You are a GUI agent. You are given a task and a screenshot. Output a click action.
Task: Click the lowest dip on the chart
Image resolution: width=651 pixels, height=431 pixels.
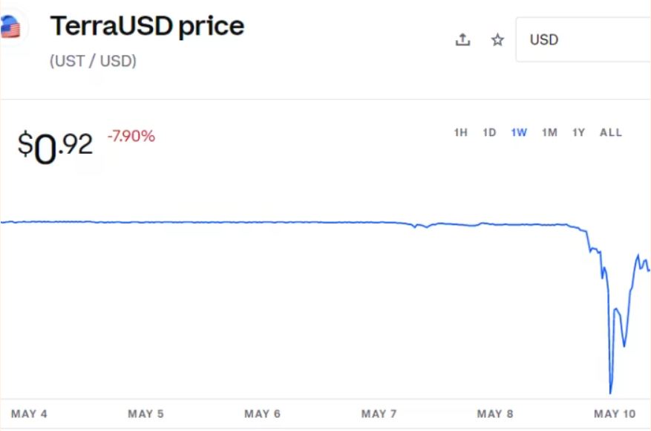[610, 392]
